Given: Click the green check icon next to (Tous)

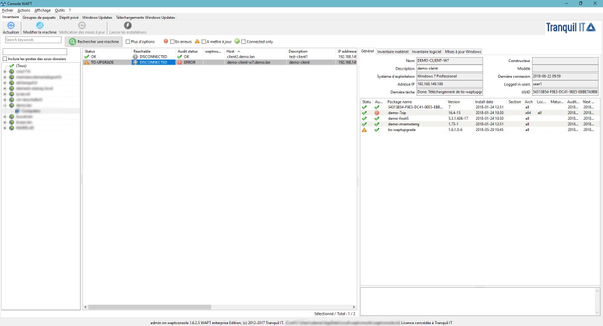Looking at the screenshot, I should coord(11,66).
